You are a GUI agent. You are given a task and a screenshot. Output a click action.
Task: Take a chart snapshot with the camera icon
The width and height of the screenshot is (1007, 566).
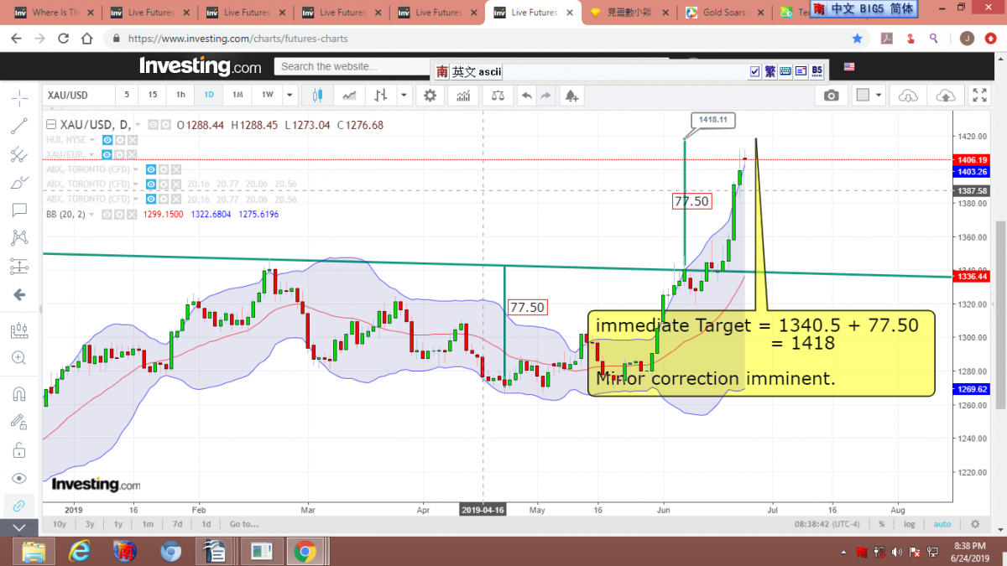coord(831,96)
